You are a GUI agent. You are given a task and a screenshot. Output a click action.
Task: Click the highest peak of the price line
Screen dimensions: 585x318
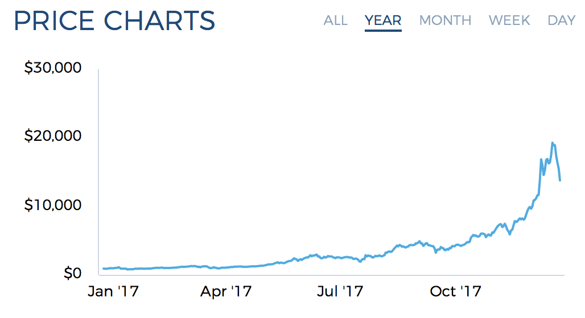552,143
